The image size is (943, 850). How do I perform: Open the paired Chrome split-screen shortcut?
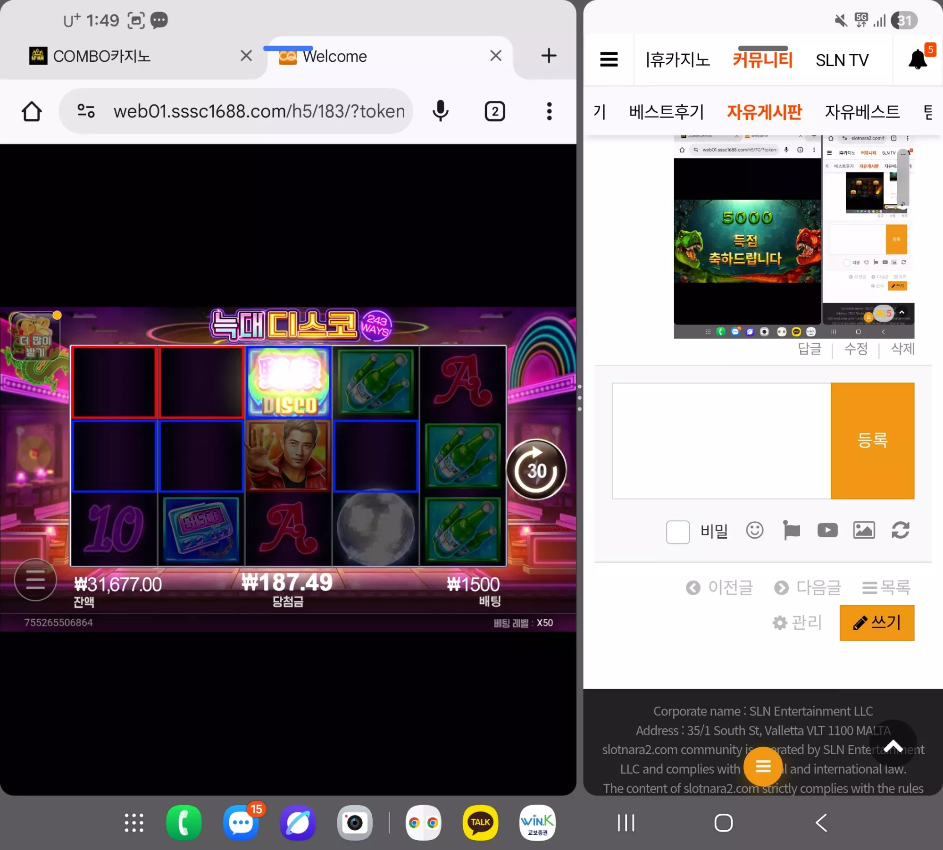click(x=423, y=823)
